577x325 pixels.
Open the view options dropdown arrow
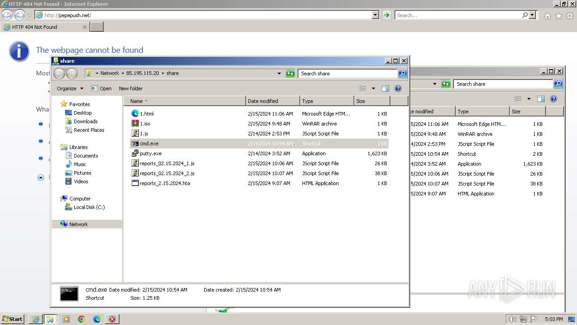tap(373, 88)
